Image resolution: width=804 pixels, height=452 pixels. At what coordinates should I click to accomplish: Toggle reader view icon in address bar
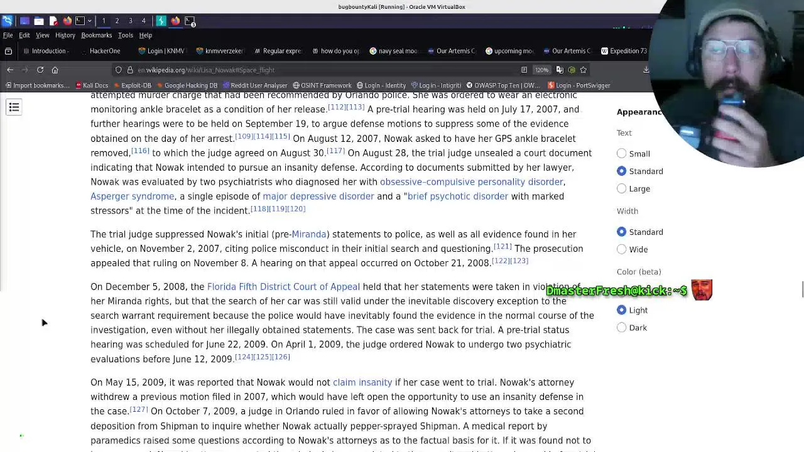pos(524,70)
